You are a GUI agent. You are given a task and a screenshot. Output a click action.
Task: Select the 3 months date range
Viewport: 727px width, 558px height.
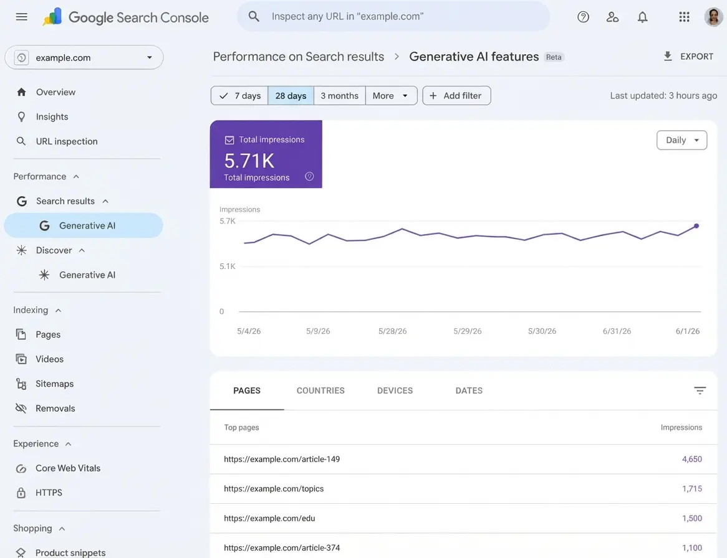(x=339, y=95)
